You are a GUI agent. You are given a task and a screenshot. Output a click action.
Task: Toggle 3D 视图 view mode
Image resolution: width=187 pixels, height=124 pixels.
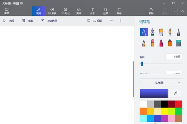94,21
